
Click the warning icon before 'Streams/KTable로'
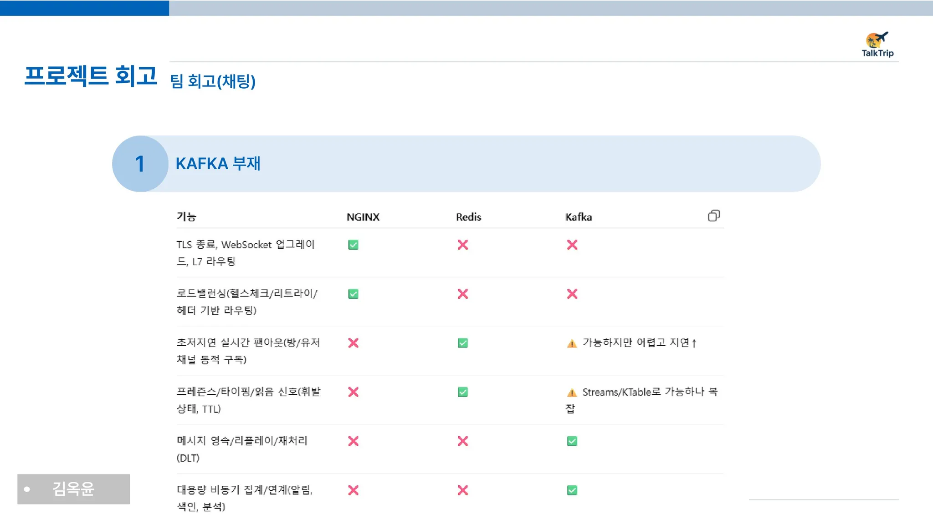572,393
